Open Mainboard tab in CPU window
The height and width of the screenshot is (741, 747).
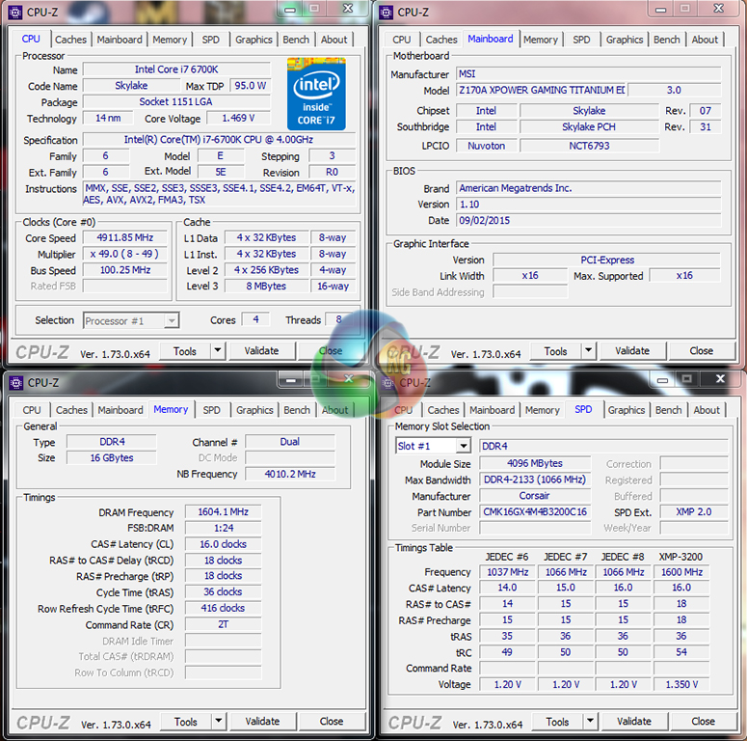click(x=120, y=40)
